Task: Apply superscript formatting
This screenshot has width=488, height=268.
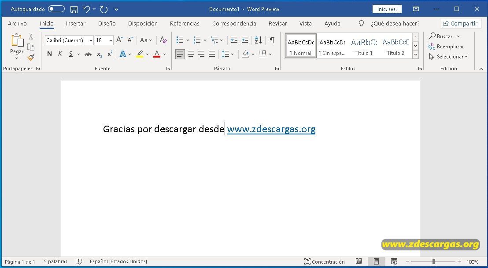Action: 110,54
